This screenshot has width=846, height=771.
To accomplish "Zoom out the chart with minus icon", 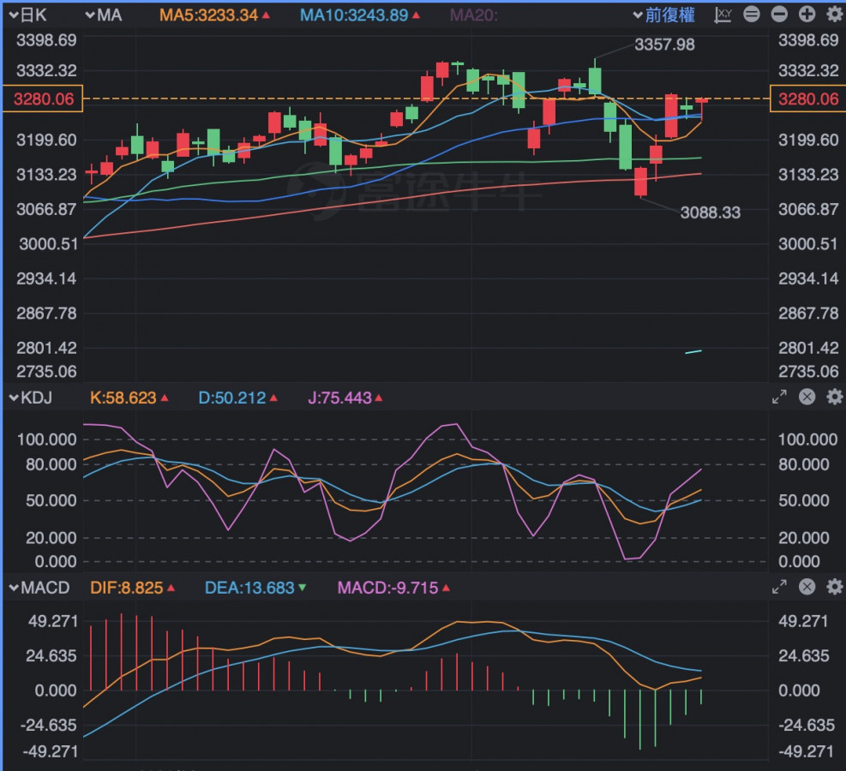I will click(x=779, y=15).
